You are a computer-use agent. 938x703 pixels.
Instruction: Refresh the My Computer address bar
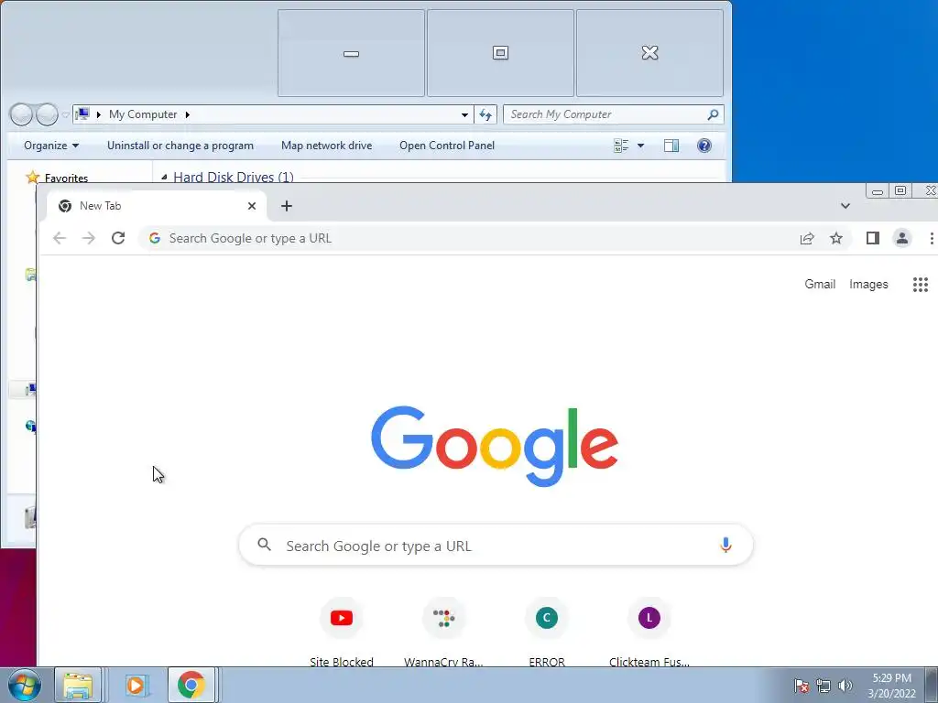pyautogui.click(x=485, y=114)
